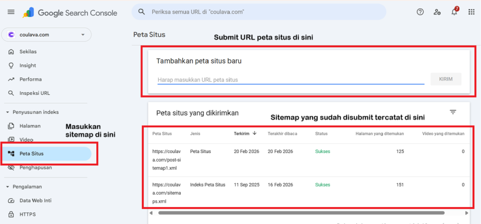This screenshot has height=224, width=481.
Task: Click the Penghapusan hidden-eye icon
Action: click(x=11, y=168)
